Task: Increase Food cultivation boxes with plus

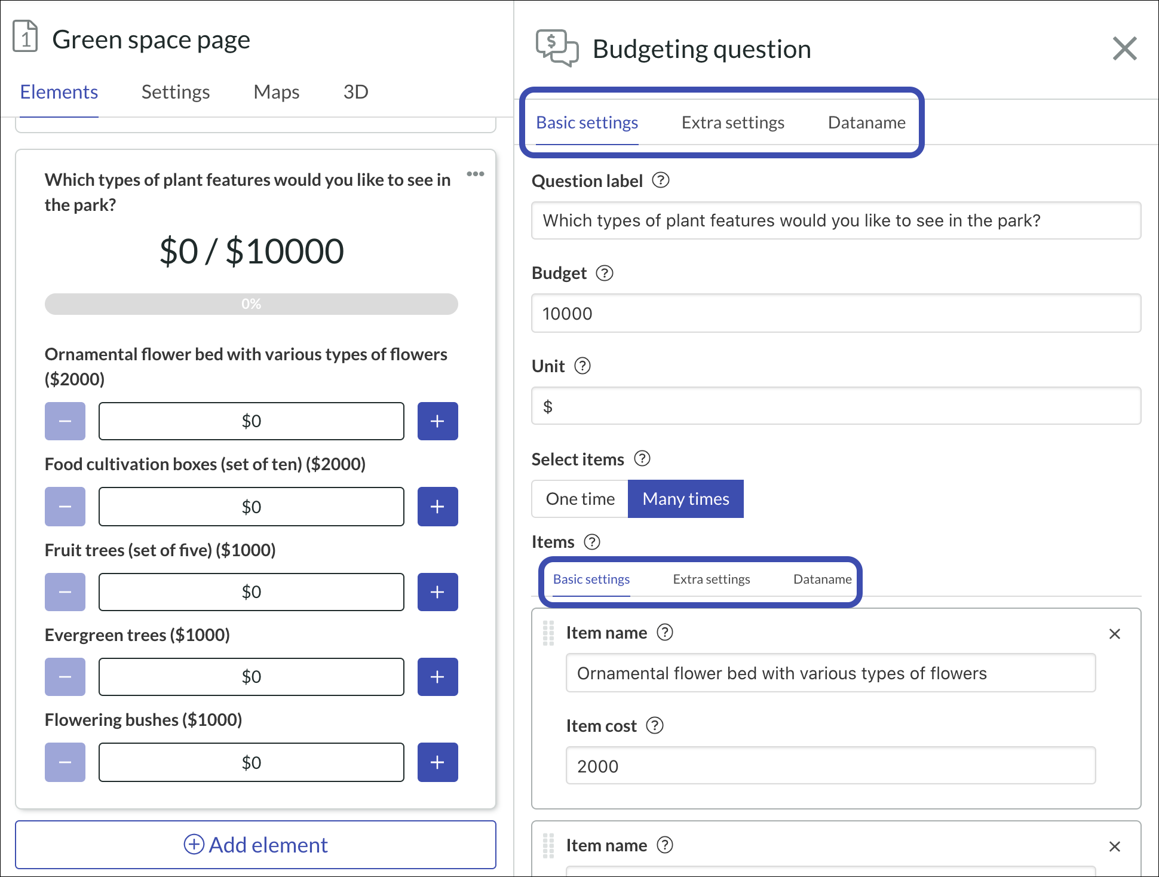Action: 438,507
